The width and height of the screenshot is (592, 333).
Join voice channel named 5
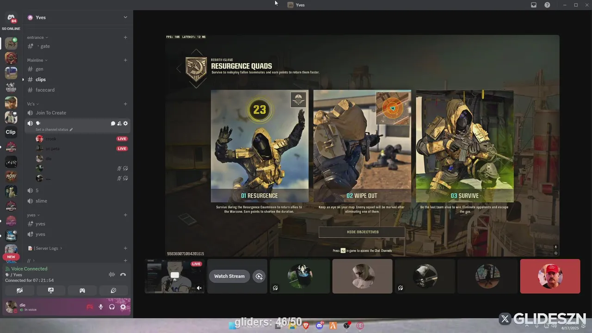77,191
